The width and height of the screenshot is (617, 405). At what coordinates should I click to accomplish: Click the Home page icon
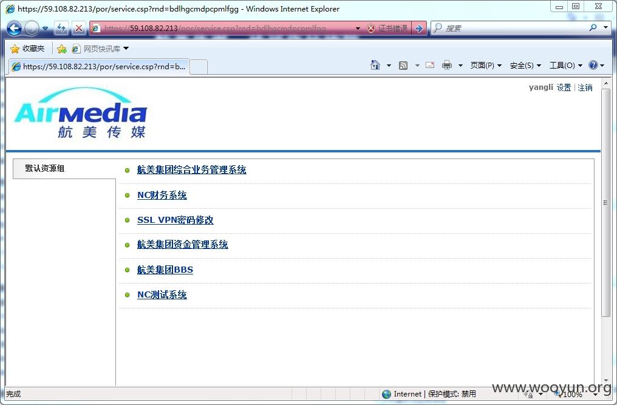point(375,66)
